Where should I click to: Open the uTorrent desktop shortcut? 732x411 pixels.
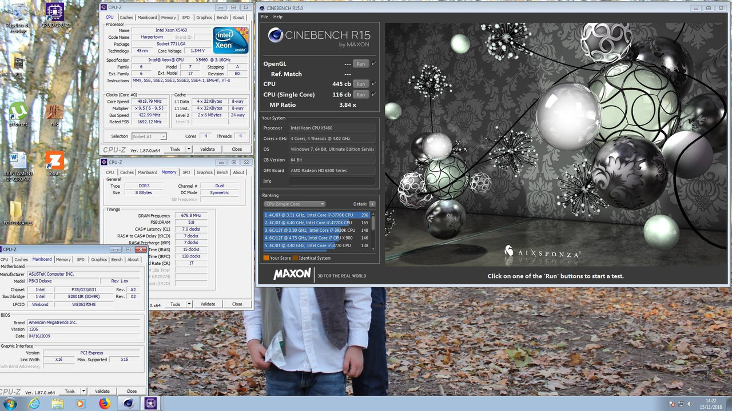18,114
